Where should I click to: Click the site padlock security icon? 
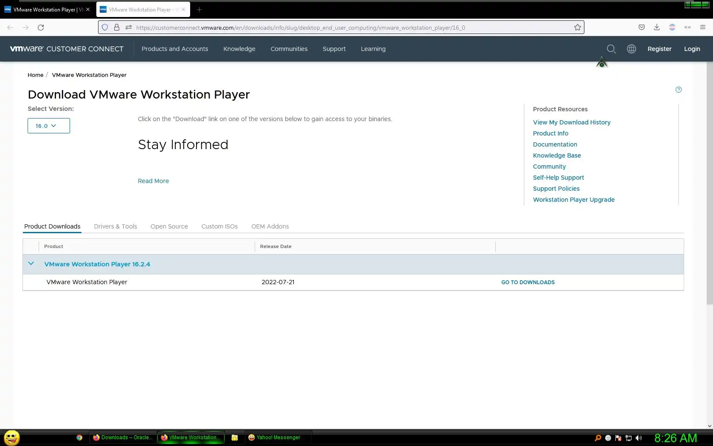[117, 28]
